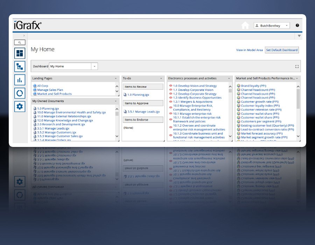Screen dimensions: 315x245
Task: Open 3.5.2 Manage Customers.igx
Action: tap(57, 132)
